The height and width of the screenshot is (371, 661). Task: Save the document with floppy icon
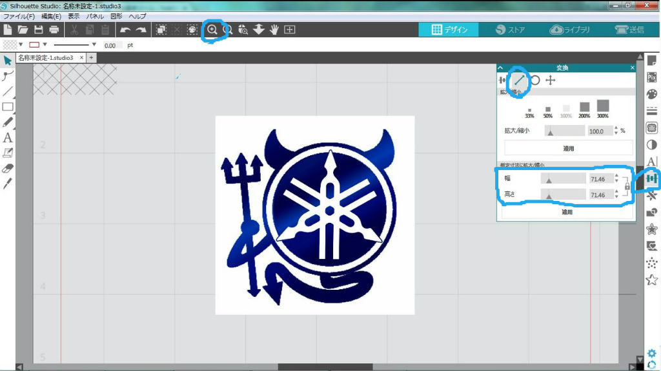pyautogui.click(x=38, y=30)
